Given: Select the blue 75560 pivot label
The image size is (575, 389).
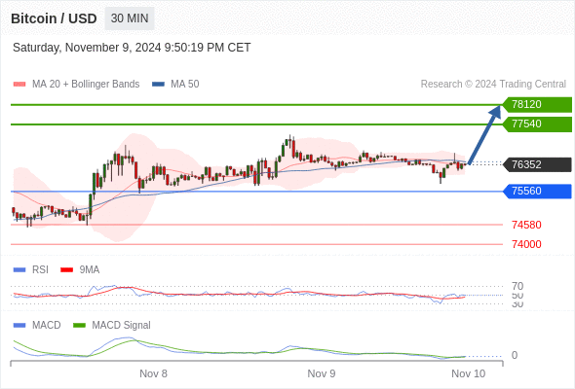Looking at the screenshot, I should [537, 191].
